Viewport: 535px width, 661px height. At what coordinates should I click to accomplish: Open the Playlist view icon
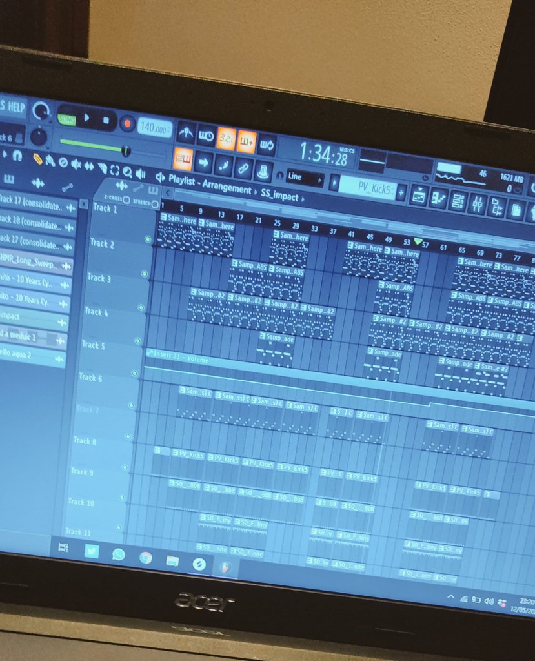pos(418,195)
